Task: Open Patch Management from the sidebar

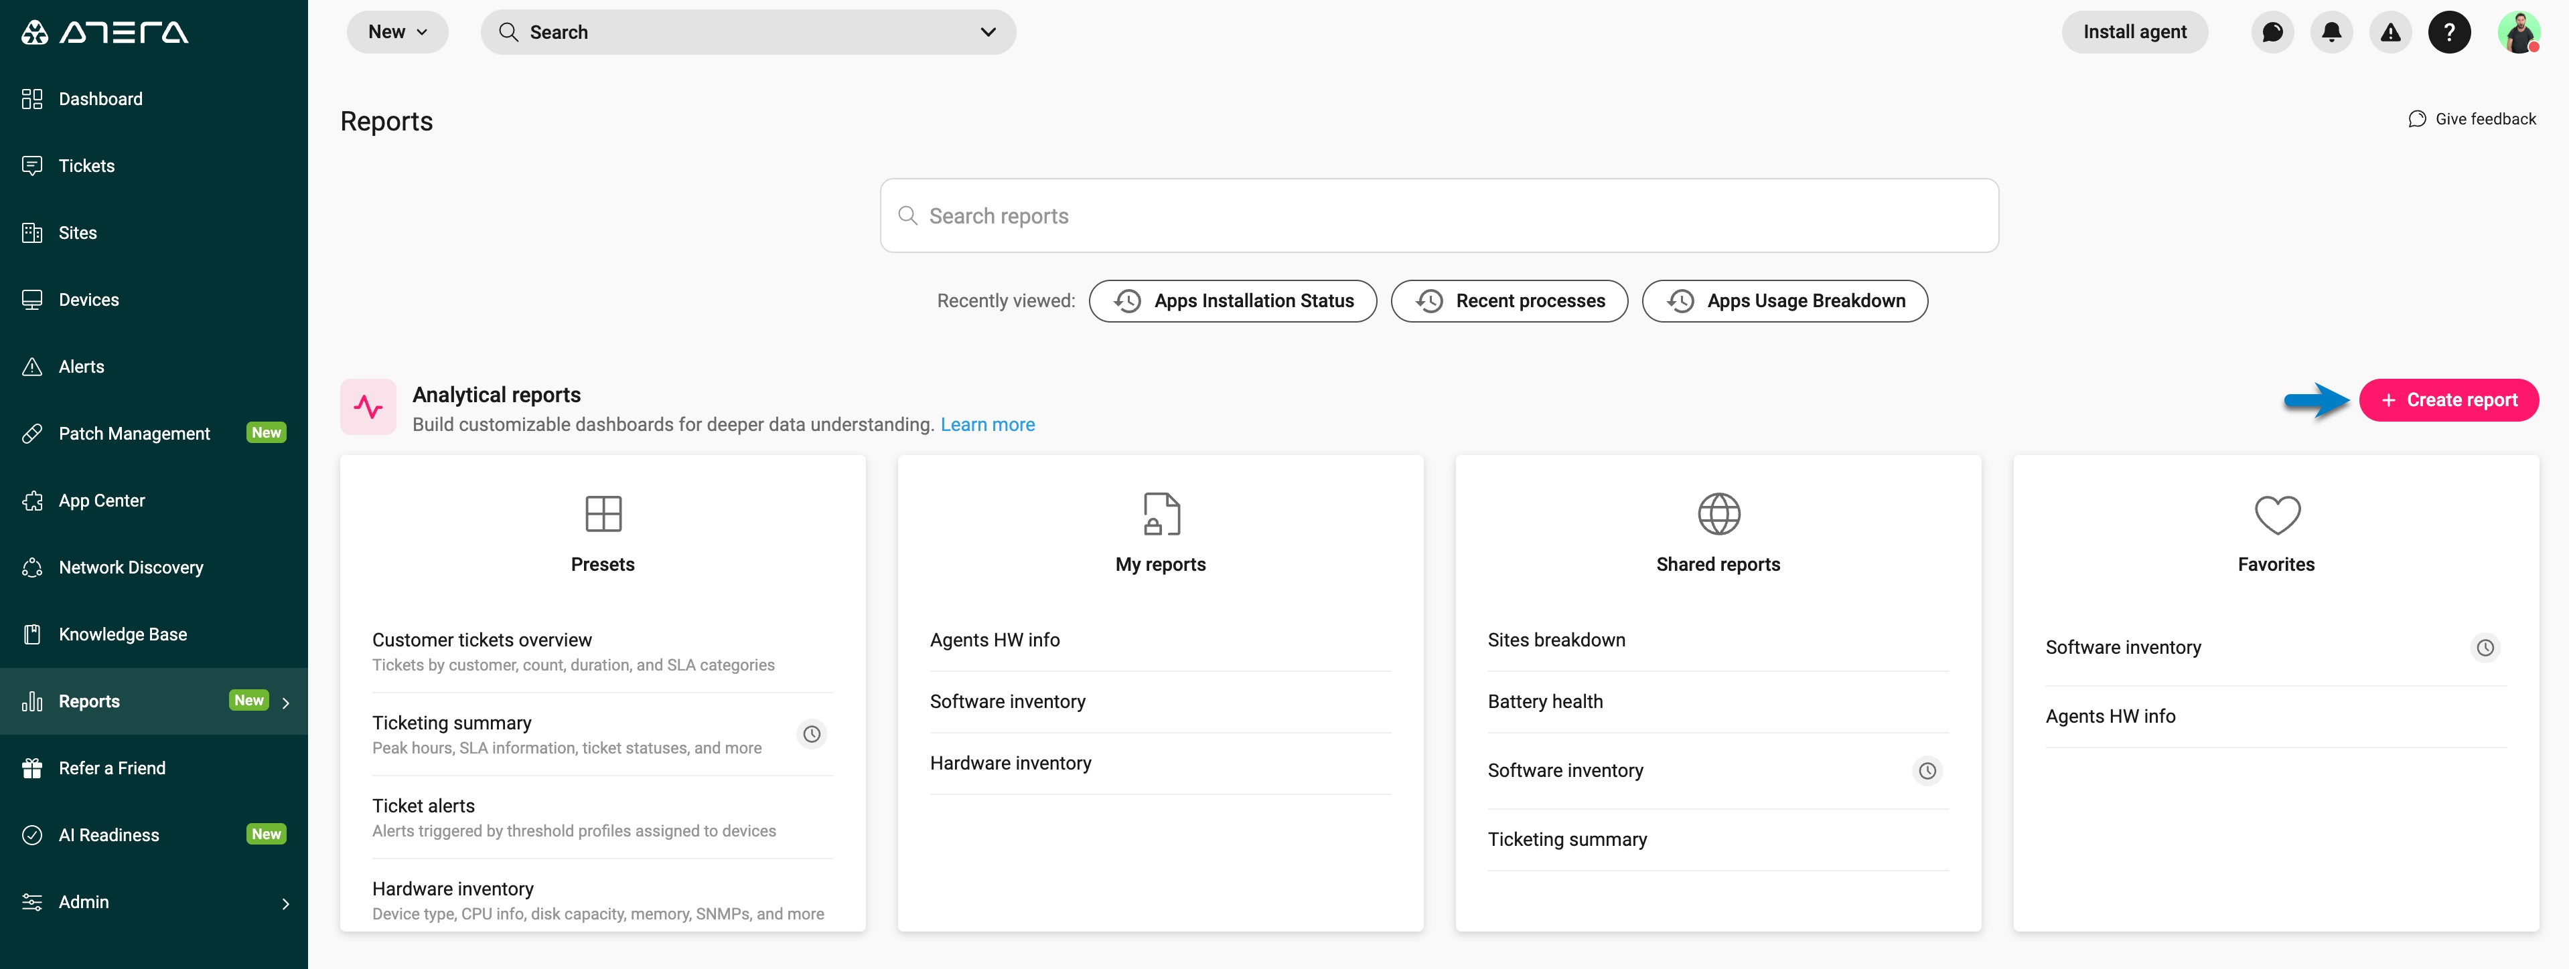Action: click(x=153, y=433)
